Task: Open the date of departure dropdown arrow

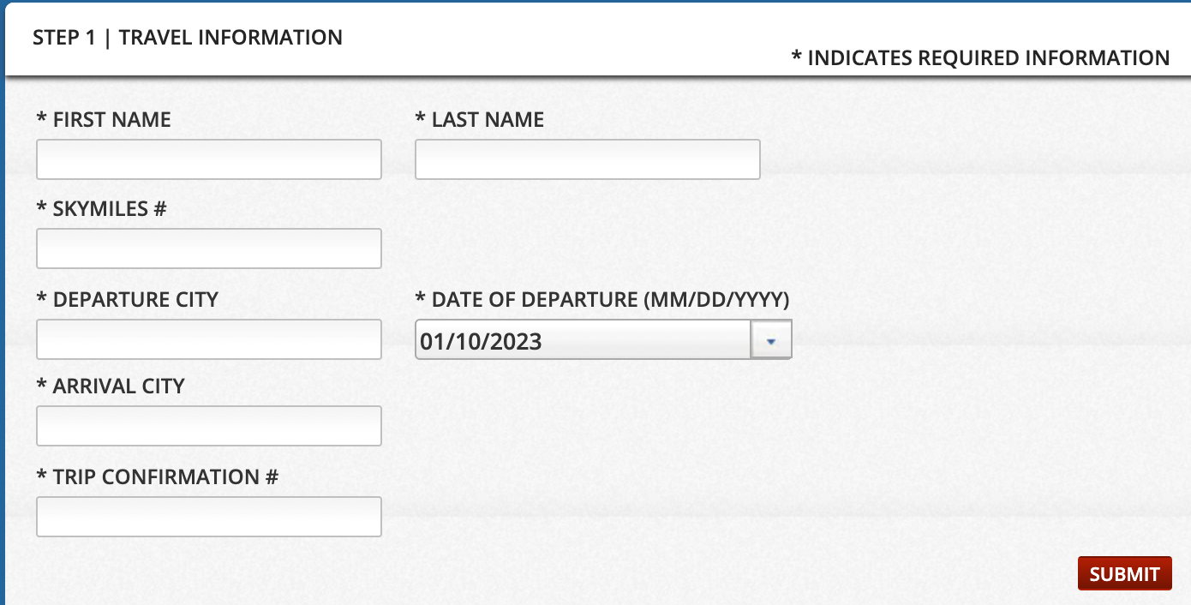Action: tap(770, 338)
